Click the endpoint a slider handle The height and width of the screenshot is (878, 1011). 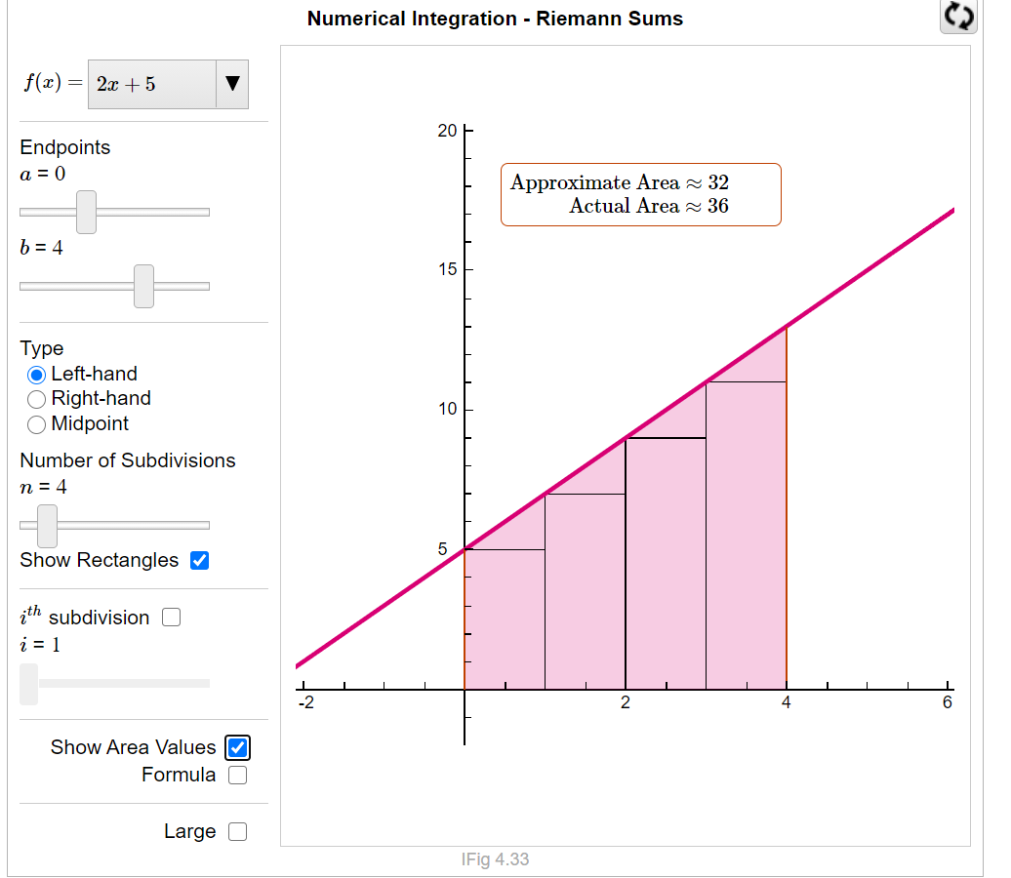point(87,212)
